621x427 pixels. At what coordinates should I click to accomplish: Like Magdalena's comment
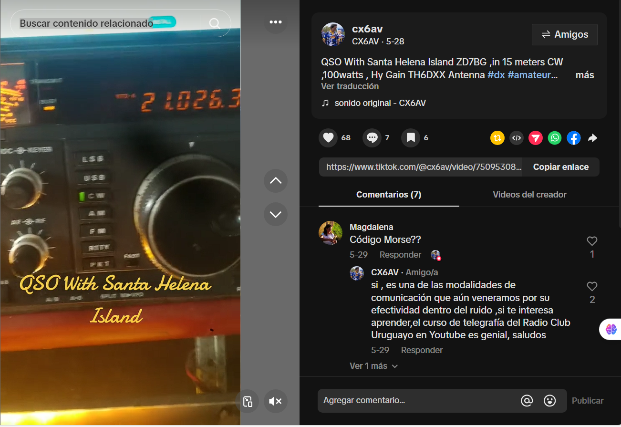click(x=592, y=241)
